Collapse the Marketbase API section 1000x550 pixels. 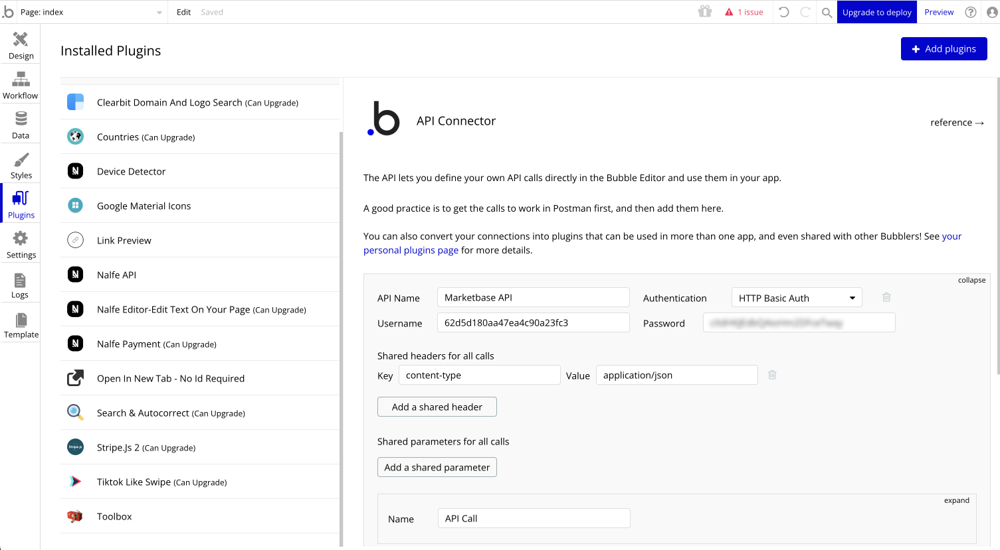click(971, 280)
